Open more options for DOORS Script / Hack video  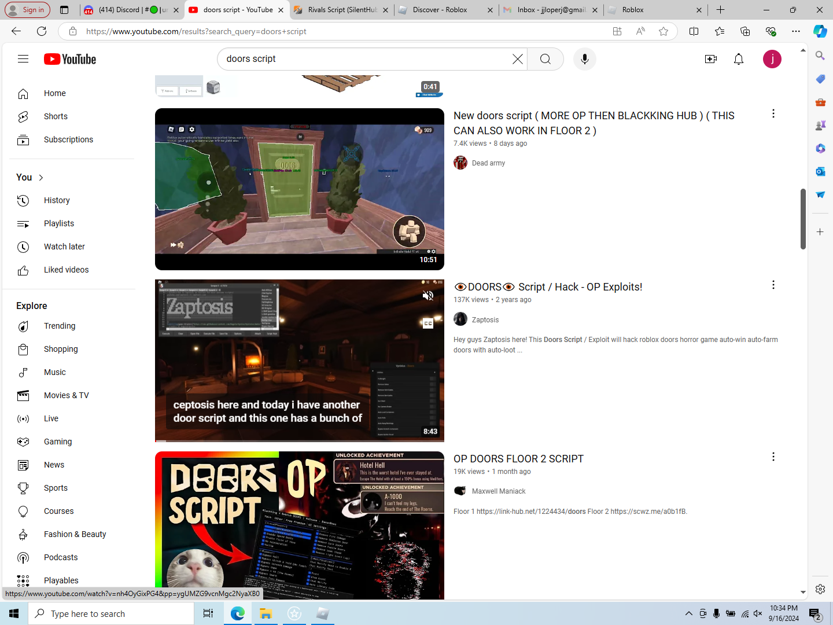[773, 285]
